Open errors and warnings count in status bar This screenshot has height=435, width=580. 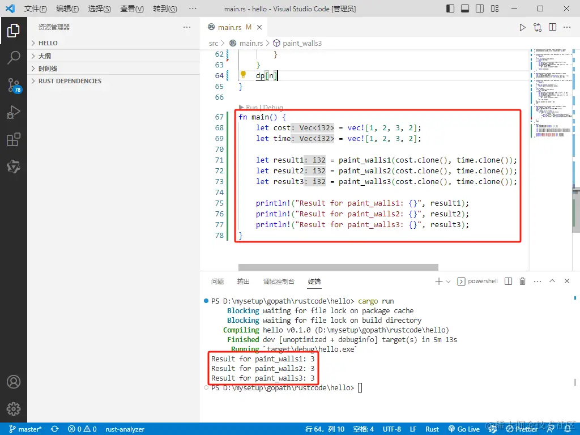click(82, 429)
